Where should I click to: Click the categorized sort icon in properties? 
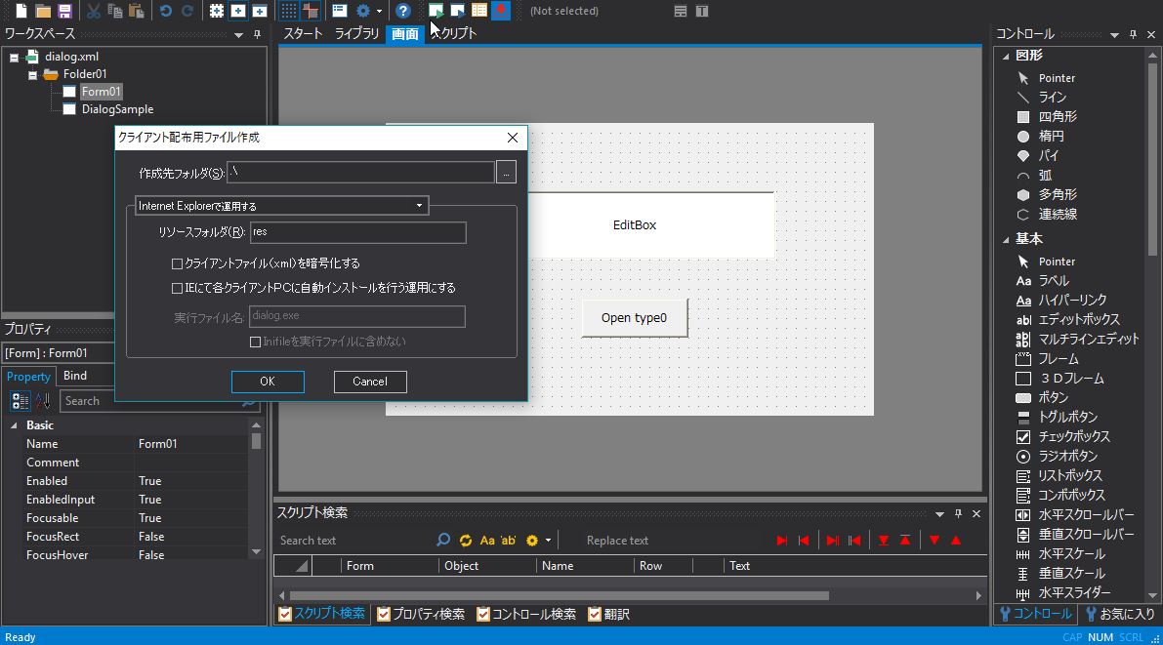coord(21,401)
